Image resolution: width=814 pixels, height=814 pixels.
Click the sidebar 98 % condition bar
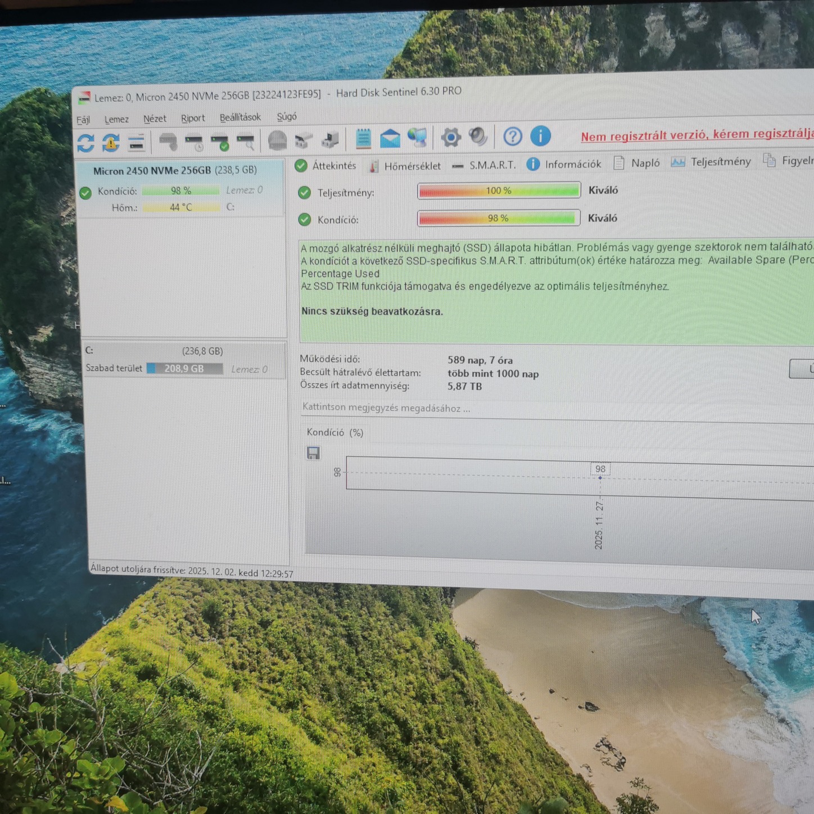pyautogui.click(x=180, y=191)
